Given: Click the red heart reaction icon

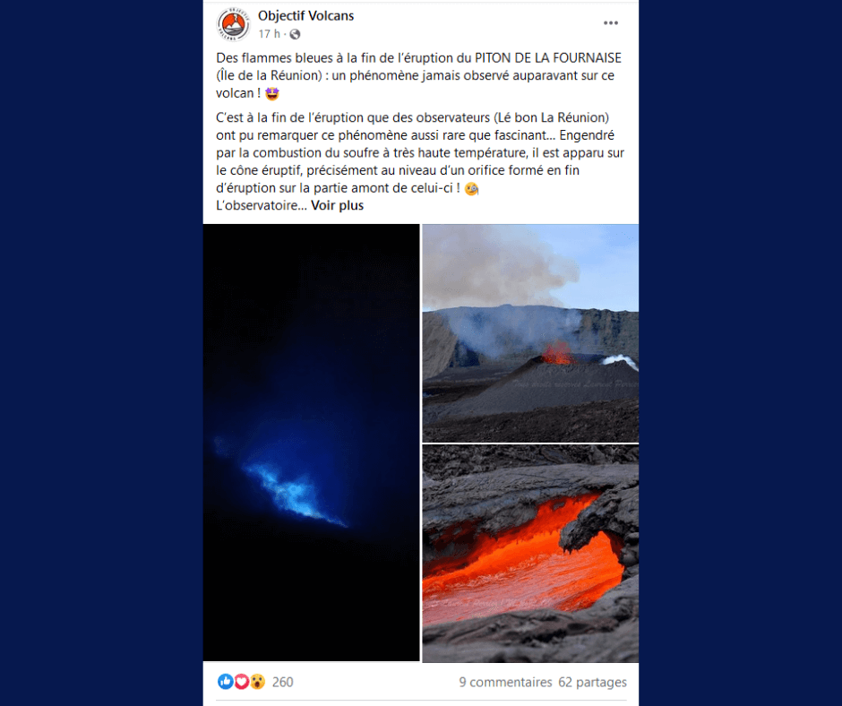Looking at the screenshot, I should click(x=242, y=682).
